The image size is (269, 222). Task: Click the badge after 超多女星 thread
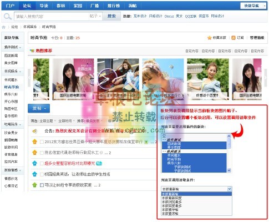pyautogui.click(x=99, y=164)
